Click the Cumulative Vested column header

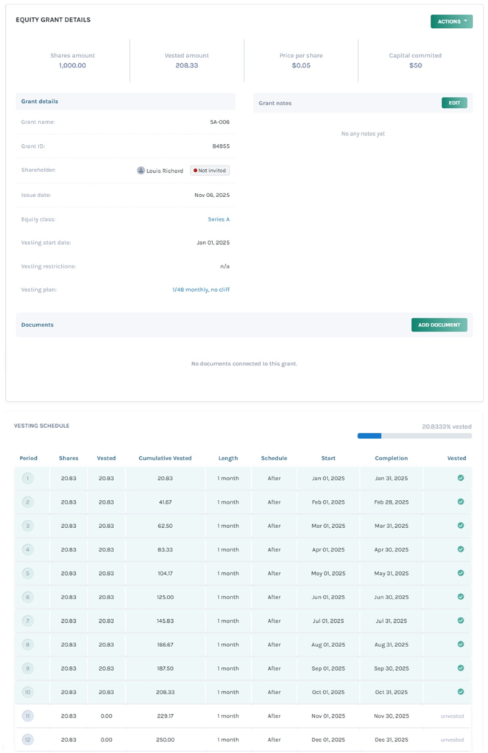(x=165, y=458)
